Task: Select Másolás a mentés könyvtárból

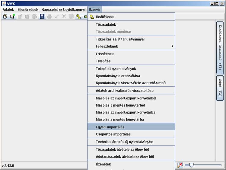Action: click(x=131, y=105)
